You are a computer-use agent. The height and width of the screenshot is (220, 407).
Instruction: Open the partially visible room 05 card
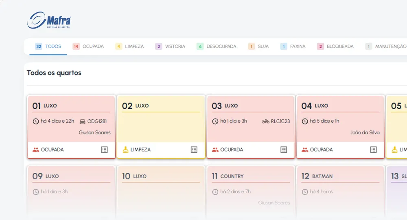coord(396,127)
